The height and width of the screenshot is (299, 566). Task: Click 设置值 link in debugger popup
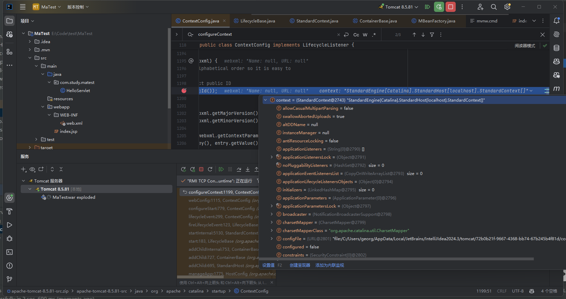coord(268,265)
